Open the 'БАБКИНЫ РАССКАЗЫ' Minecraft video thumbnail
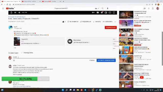This screenshot has width=163, height=92. click(x=126, y=15)
